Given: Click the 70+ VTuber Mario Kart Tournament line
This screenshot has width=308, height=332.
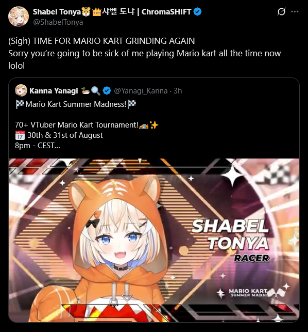Looking at the screenshot, I should (87, 125).
